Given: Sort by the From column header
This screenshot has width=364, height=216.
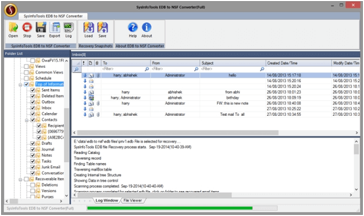Looking at the screenshot, I should tap(175, 63).
